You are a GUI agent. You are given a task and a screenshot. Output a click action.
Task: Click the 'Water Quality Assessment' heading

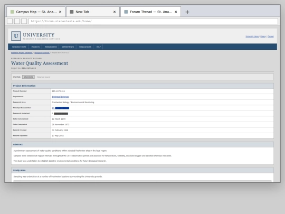pyautogui.click(x=40, y=63)
